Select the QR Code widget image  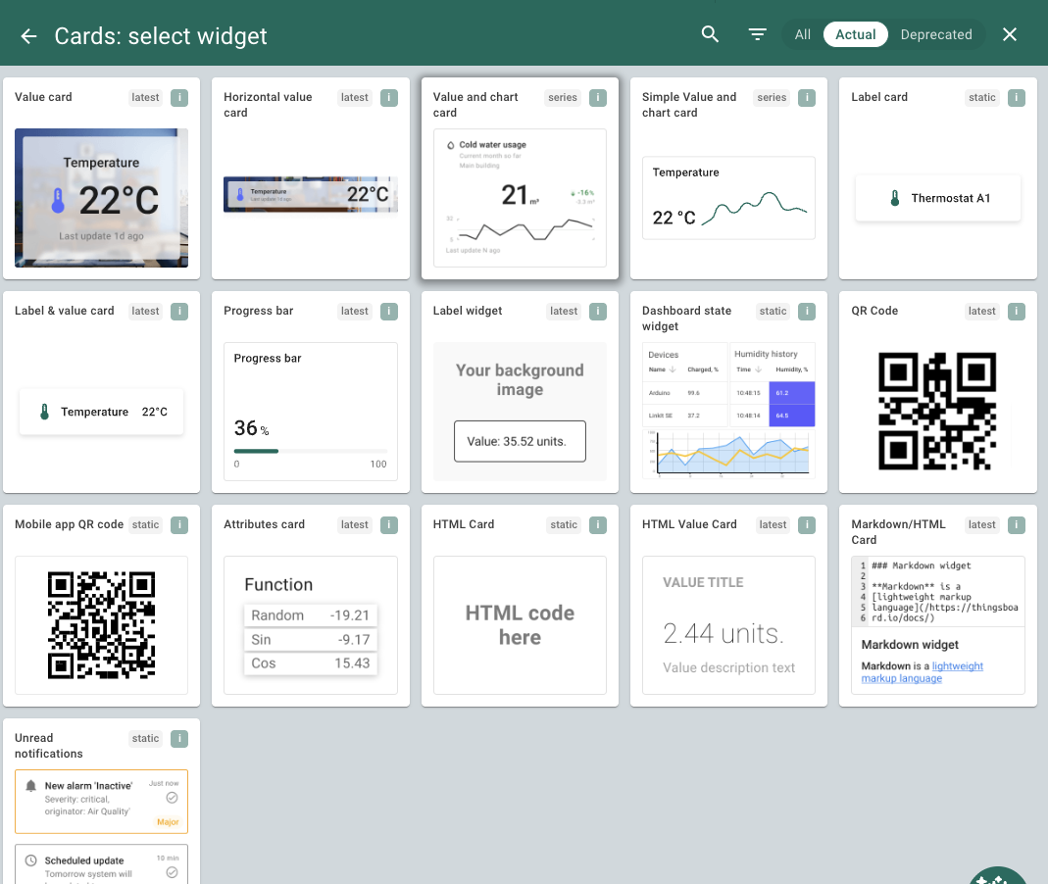938,412
